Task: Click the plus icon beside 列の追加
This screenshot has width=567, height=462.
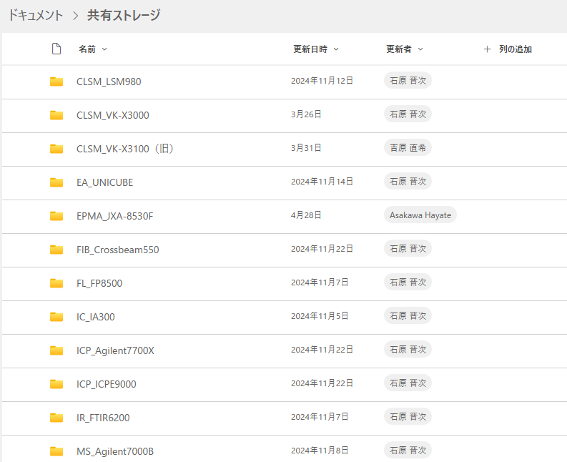Action: (x=487, y=49)
